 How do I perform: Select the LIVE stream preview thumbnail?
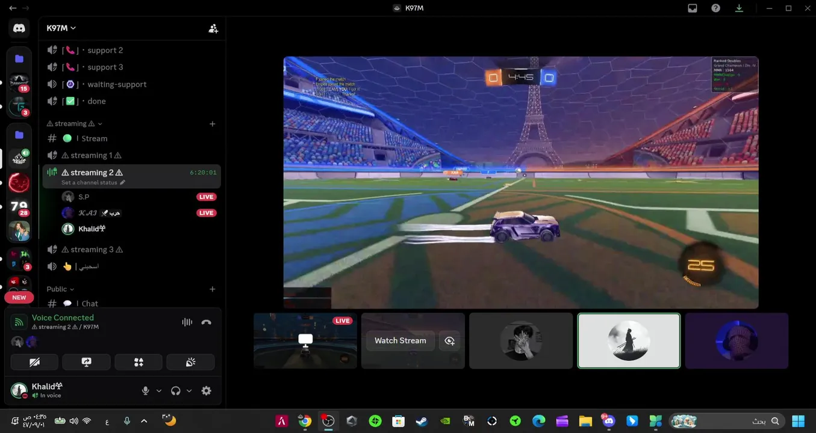[x=305, y=340]
